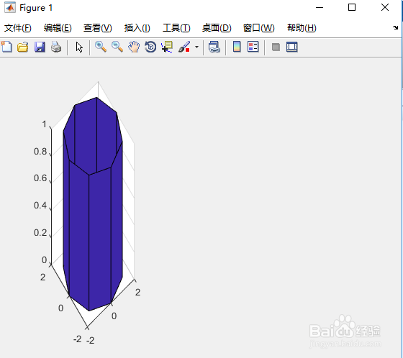Insert Colorbar using toolbar icon

coord(237,47)
